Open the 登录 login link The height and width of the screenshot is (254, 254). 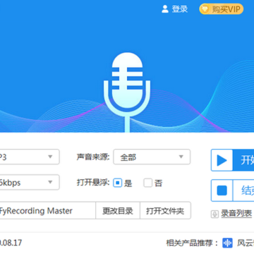pyautogui.click(x=180, y=9)
